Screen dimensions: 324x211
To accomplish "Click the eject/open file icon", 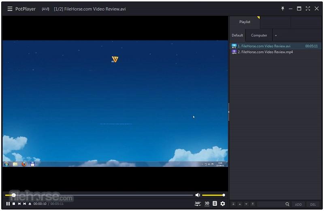I will pos(30,204).
